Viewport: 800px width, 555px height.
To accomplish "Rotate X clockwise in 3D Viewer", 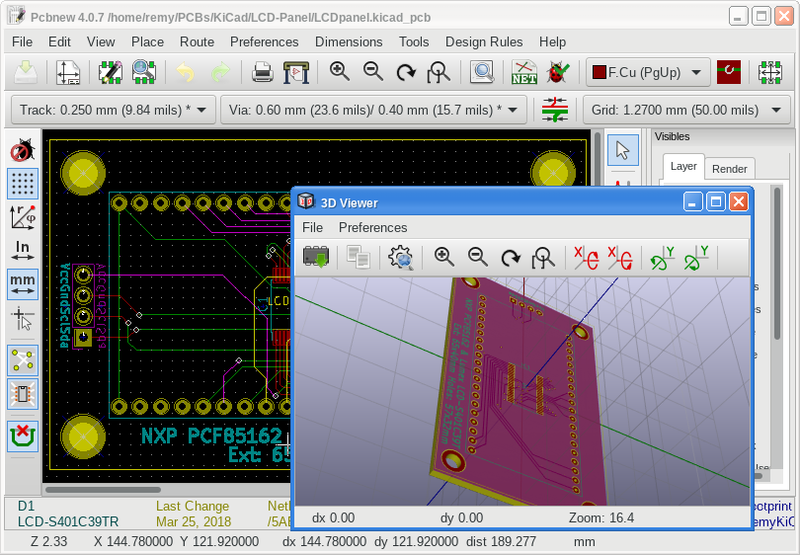I will (587, 257).
